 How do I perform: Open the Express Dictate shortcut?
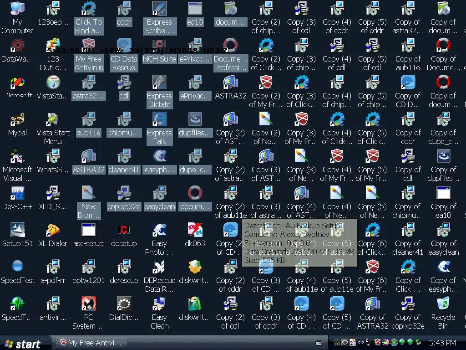[x=159, y=82]
